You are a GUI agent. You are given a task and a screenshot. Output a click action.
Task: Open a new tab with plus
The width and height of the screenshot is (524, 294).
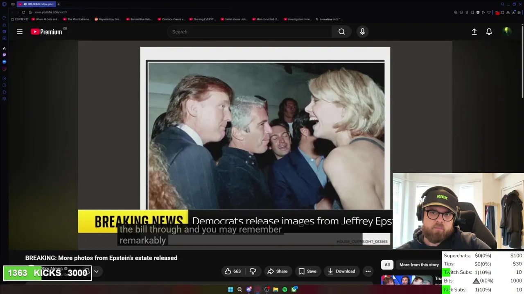click(x=58, y=4)
